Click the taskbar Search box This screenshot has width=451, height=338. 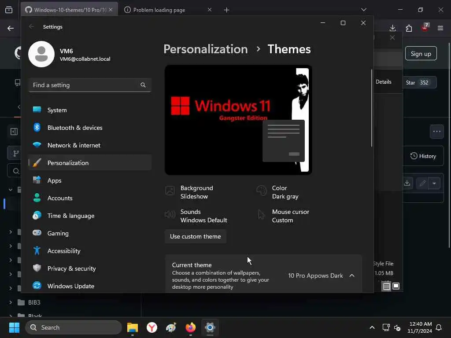click(x=74, y=327)
